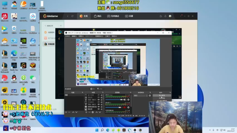237x133 pixels.
Task: Move the selected scene up
Action: coord(73,112)
